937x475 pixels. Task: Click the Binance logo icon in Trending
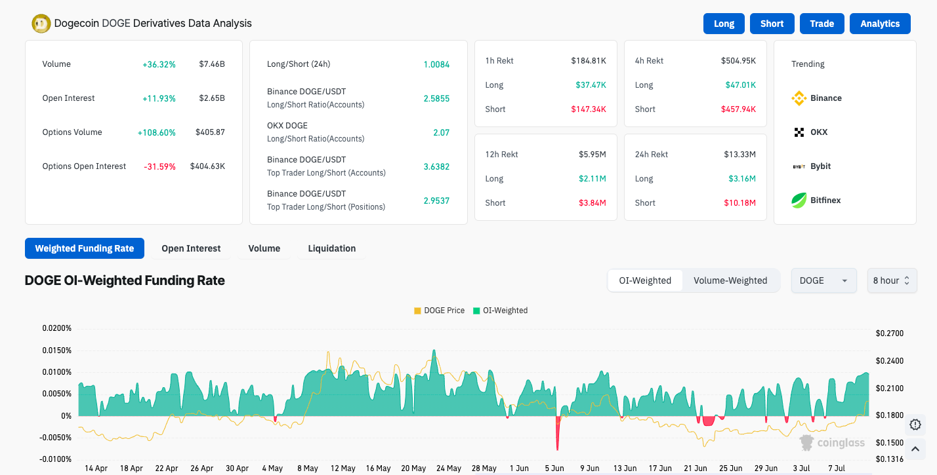pyautogui.click(x=799, y=98)
